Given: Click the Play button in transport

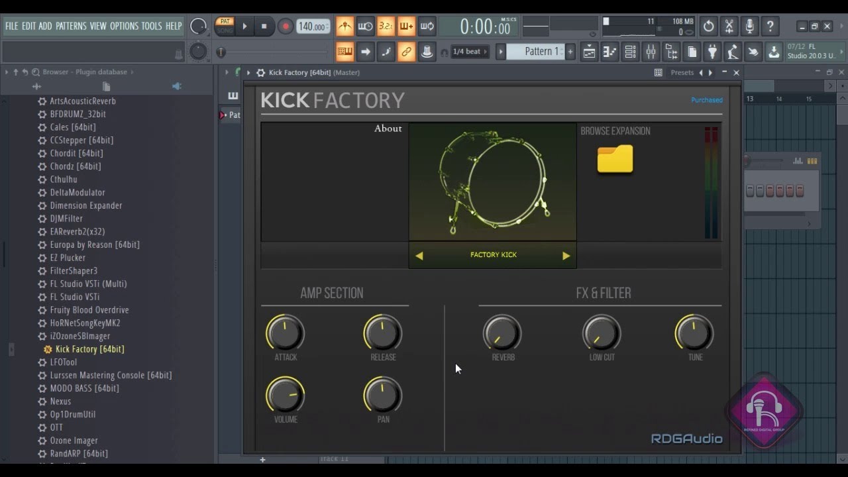Looking at the screenshot, I should pos(244,26).
